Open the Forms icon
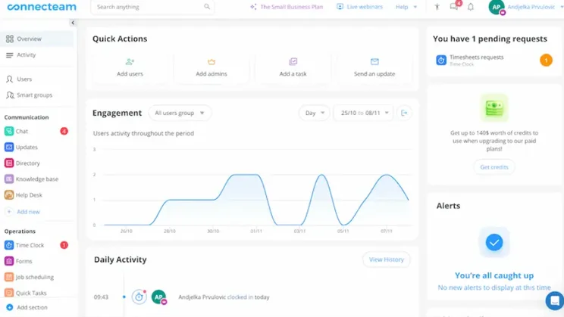This screenshot has width=564, height=317. (9, 261)
